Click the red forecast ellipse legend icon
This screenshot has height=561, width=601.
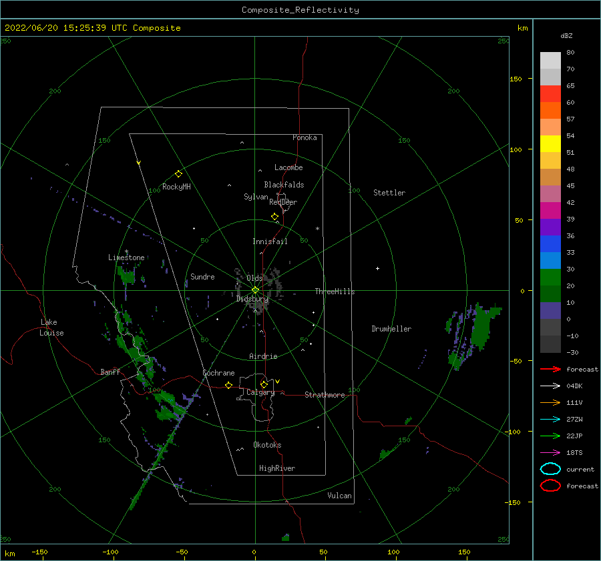coord(550,486)
